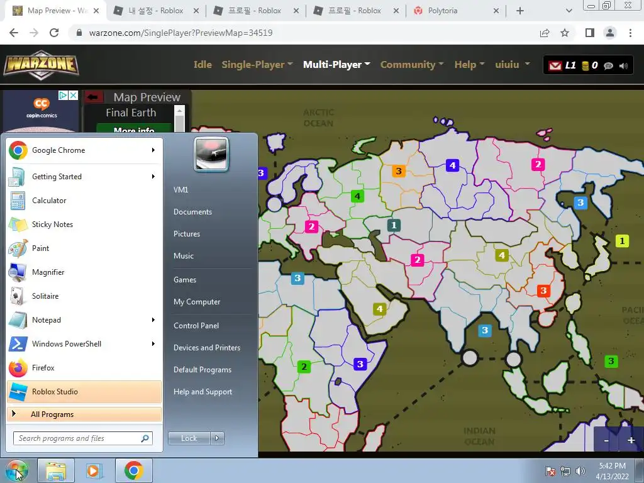
Task: Reload the page in Chrome
Action: coord(54,33)
